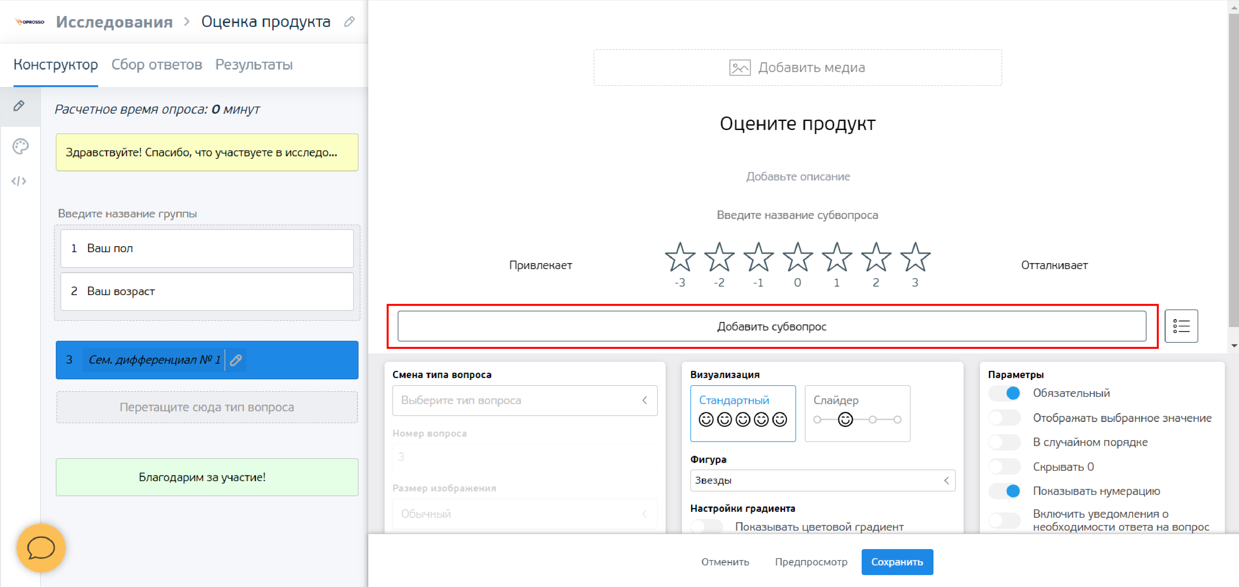
Task: Edit survey title with pencil icon
Action: (x=350, y=22)
